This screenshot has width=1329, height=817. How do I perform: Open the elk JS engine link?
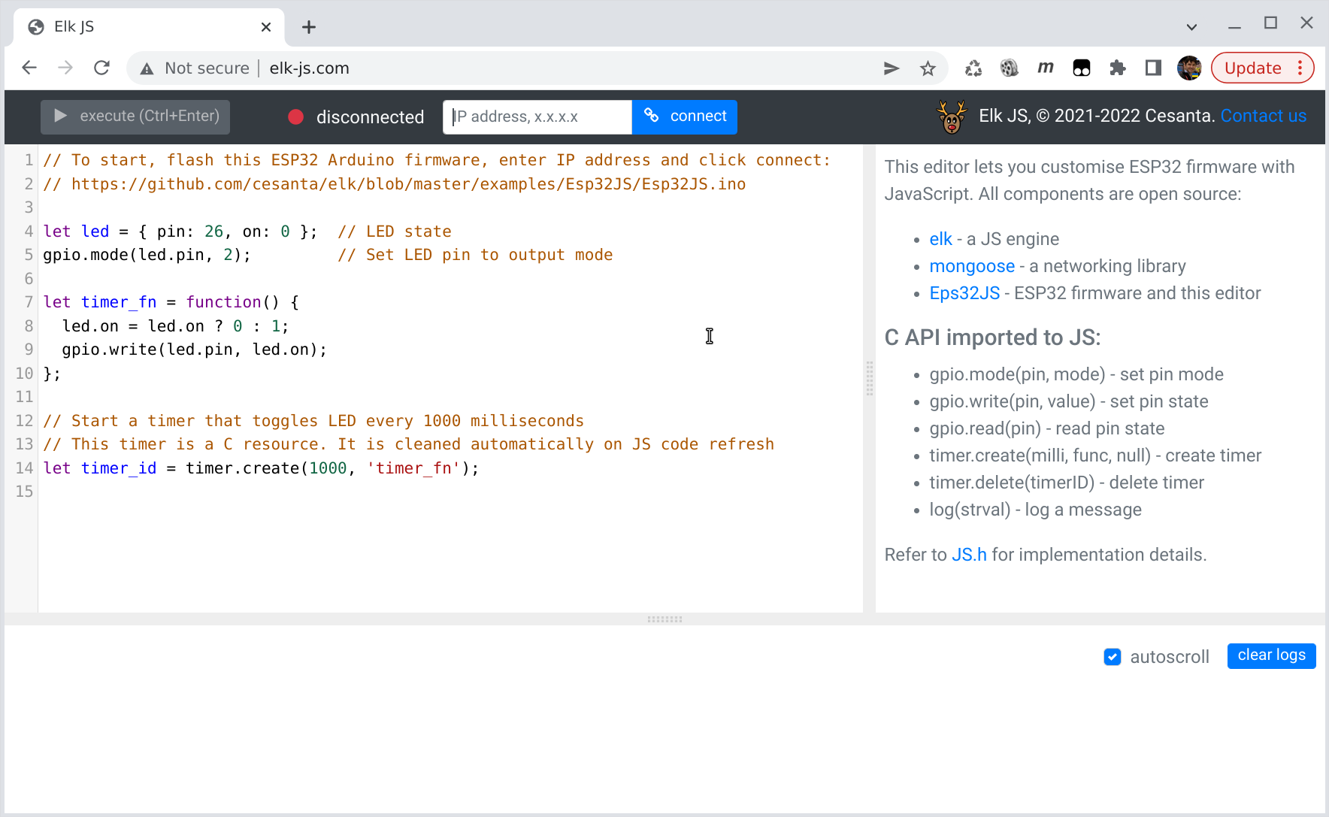coord(940,239)
